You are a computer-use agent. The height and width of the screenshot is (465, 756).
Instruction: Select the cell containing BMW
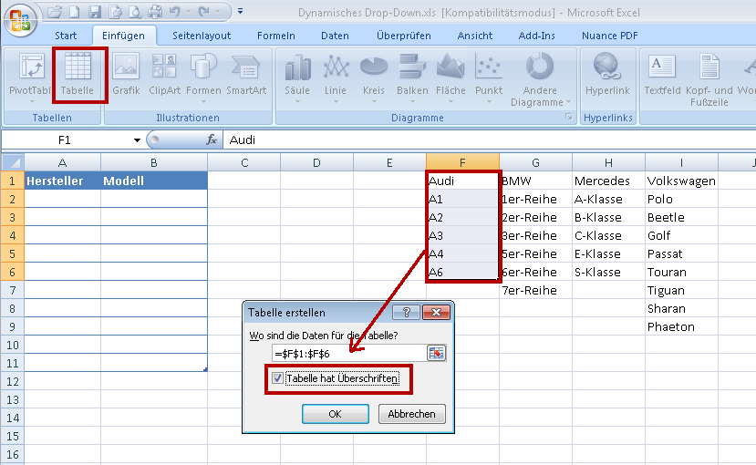535,181
